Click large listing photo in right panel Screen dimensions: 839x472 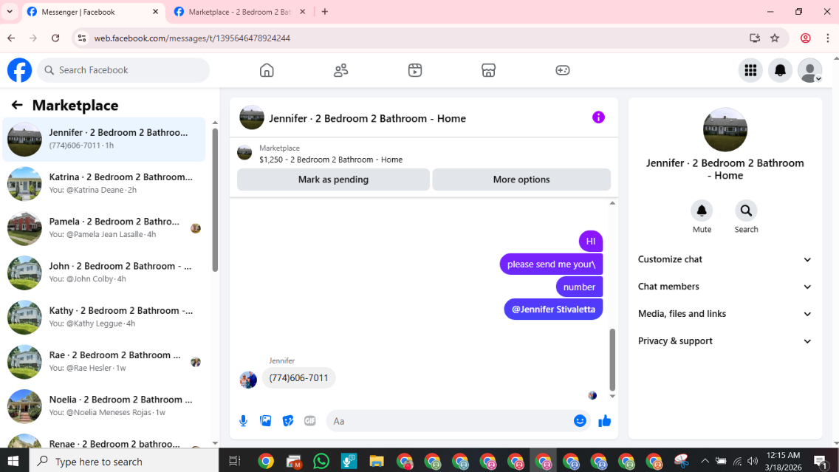(x=725, y=129)
